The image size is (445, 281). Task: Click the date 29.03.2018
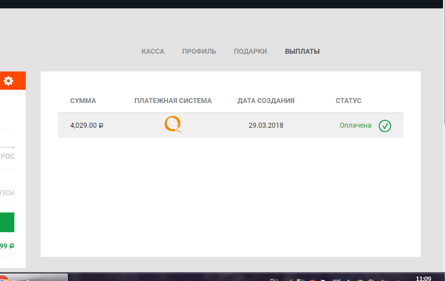tap(266, 125)
